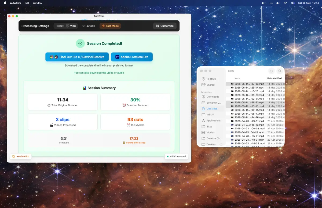This screenshot has height=208, width=322.
Task: Open the Preset Vlog selector
Action: 66,26
